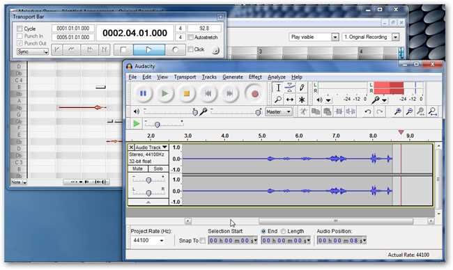
Task: Select the Draw pencil tool
Action: tap(302, 88)
